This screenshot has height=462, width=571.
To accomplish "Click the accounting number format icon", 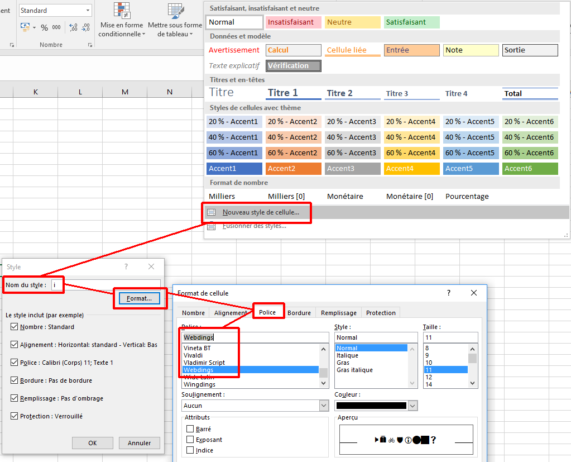I will pos(25,27).
